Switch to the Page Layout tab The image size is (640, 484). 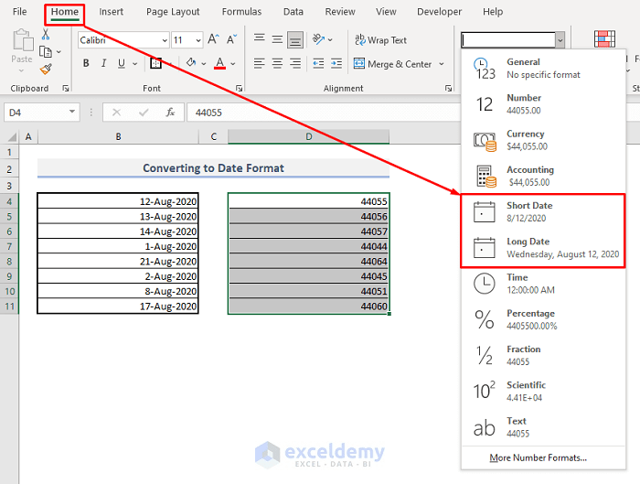[x=173, y=11]
